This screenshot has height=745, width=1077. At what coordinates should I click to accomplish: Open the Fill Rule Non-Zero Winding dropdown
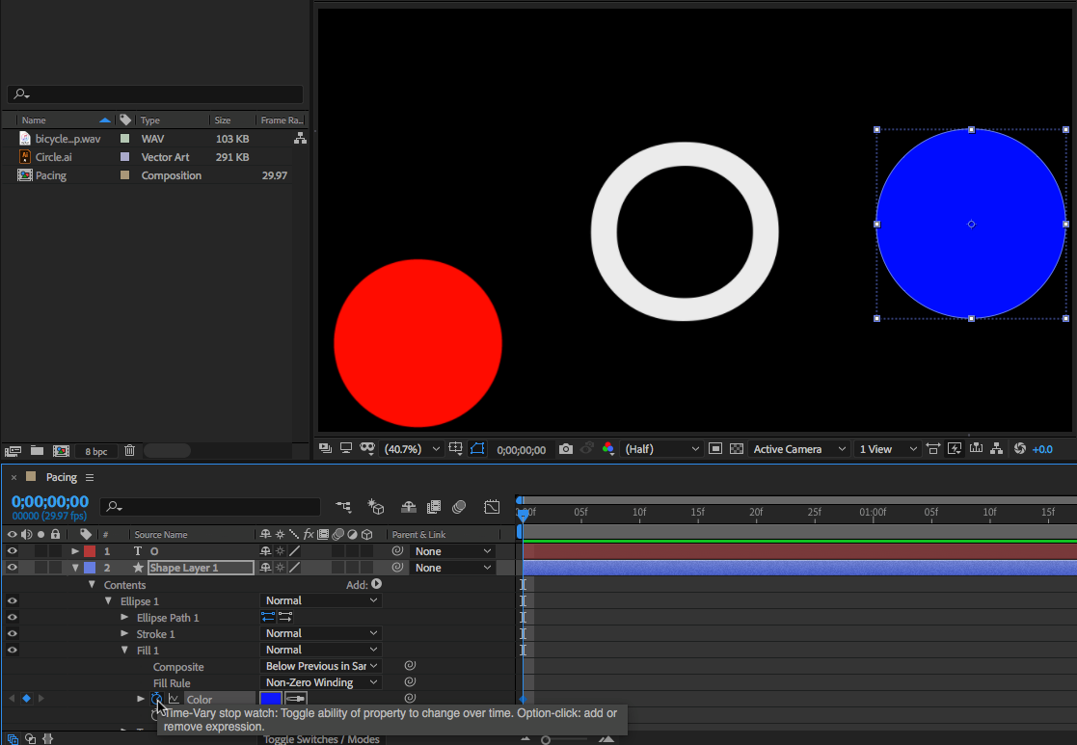(322, 682)
